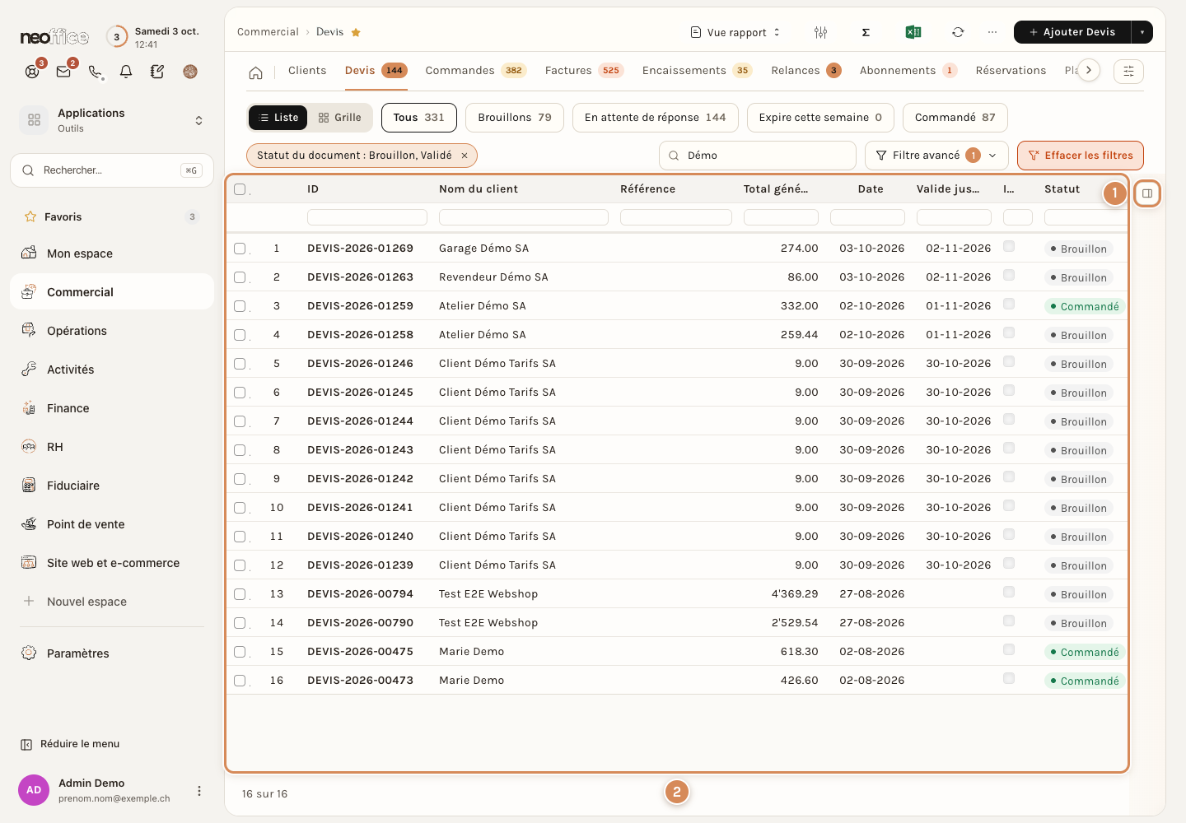
Task: Open the mail inbox icon
Action: 63,72
